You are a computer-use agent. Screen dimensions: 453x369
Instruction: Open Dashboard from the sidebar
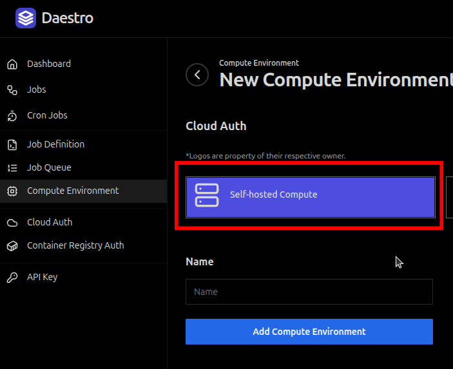pos(49,64)
